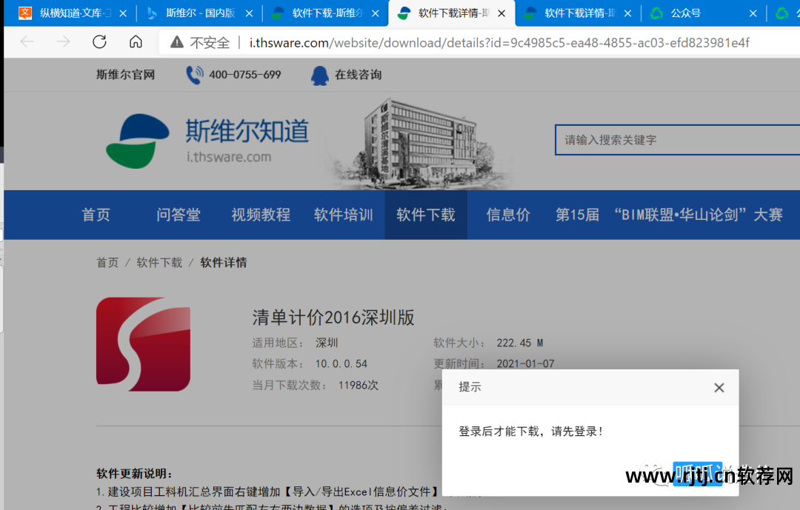Screen dimensions: 800x510
Task: Close the 软件下载-斯维尔 tab
Action: (376, 13)
